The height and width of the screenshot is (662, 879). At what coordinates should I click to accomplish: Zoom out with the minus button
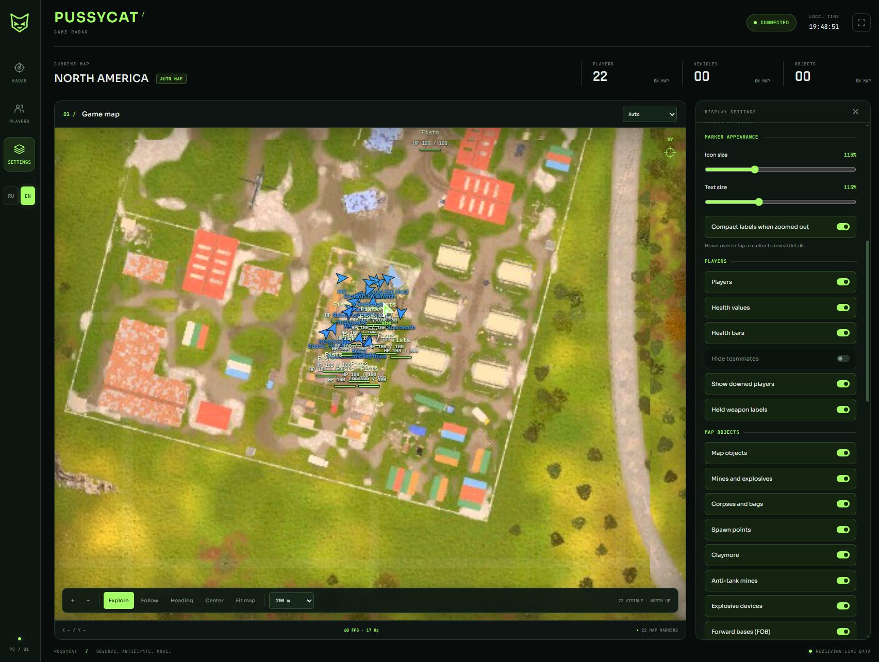click(88, 600)
